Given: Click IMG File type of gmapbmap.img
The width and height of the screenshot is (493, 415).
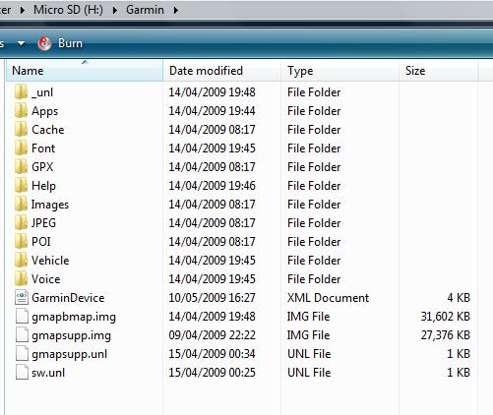Looking at the screenshot, I should [x=308, y=317].
